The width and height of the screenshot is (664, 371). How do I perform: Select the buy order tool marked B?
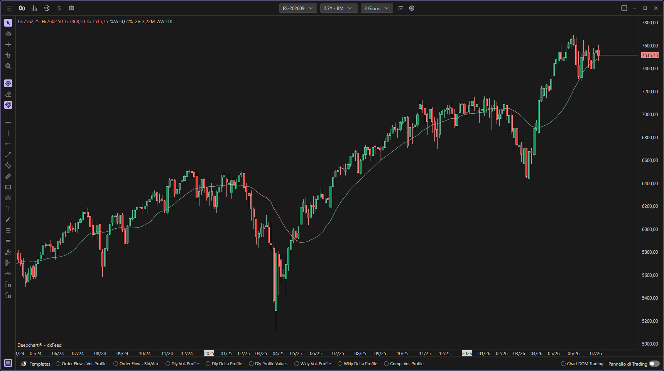pos(8,285)
